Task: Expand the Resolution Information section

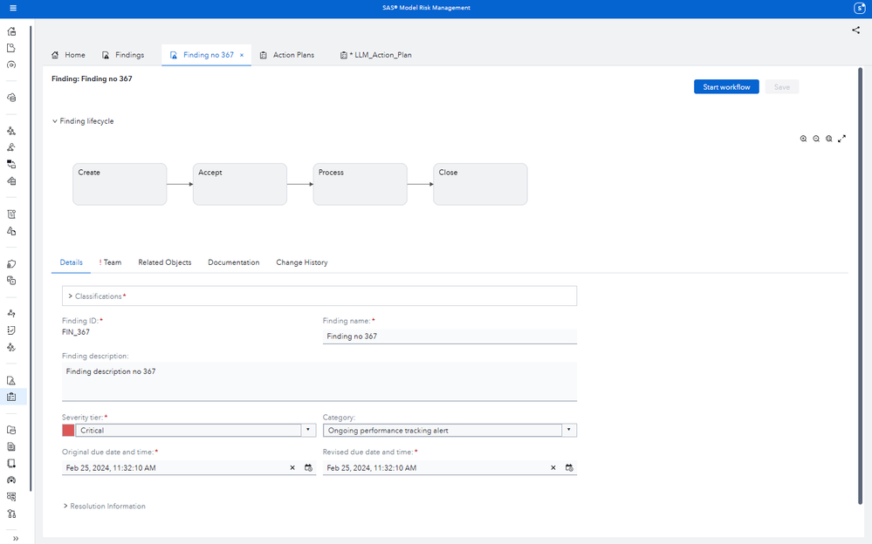Action: (65, 507)
